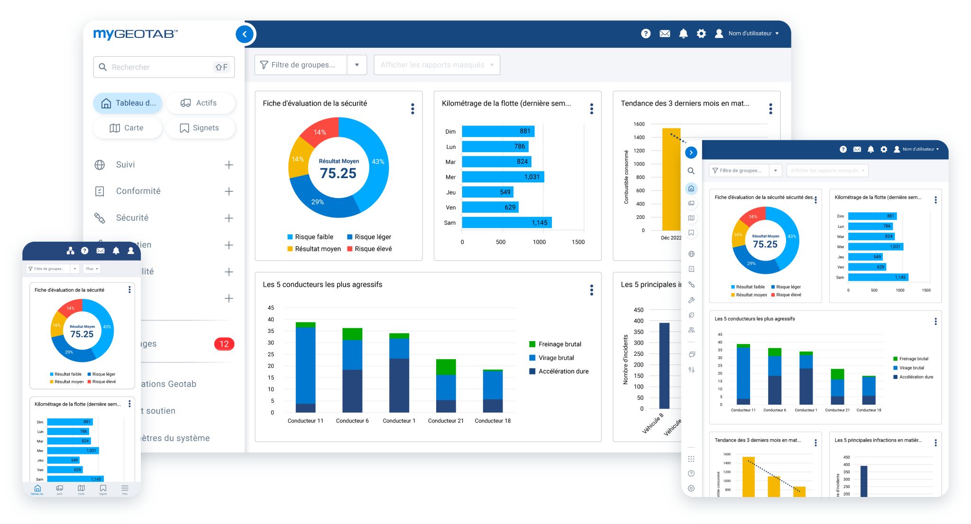This screenshot has width=971, height=524.
Task: Collapse the sidebar with the blue chevron button
Action: (245, 34)
